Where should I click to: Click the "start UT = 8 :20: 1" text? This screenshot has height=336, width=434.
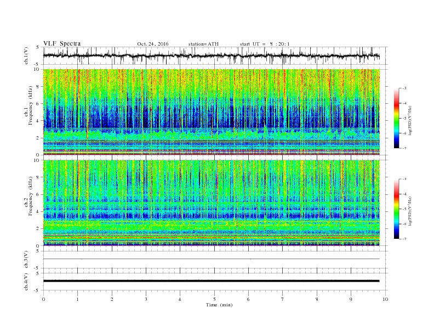pos(265,44)
